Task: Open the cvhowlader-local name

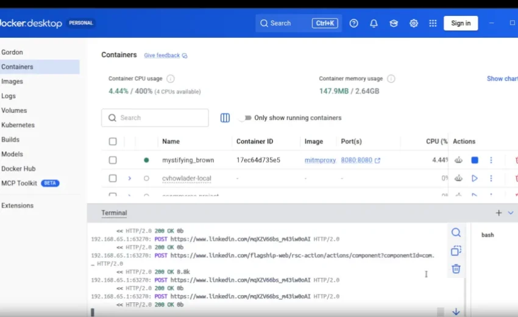Action: click(186, 178)
